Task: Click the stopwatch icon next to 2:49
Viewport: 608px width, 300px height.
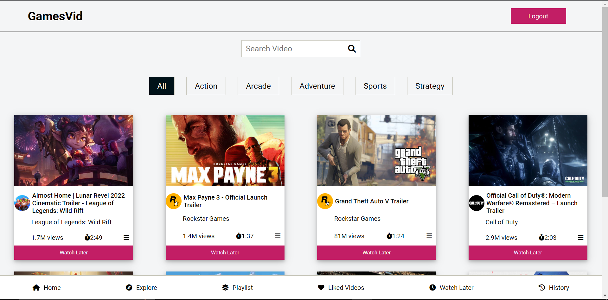Action: point(87,238)
